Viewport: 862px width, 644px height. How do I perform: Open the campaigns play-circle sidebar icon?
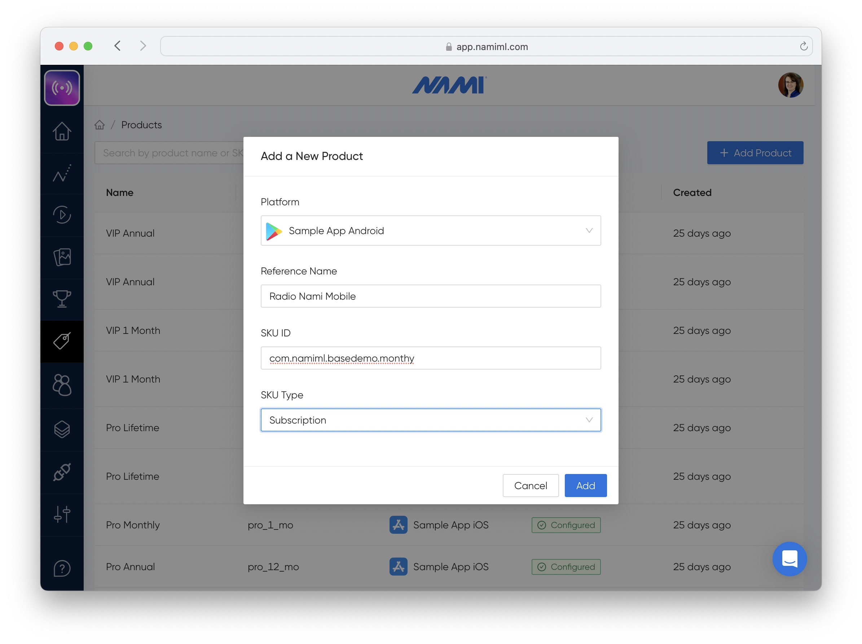(62, 215)
